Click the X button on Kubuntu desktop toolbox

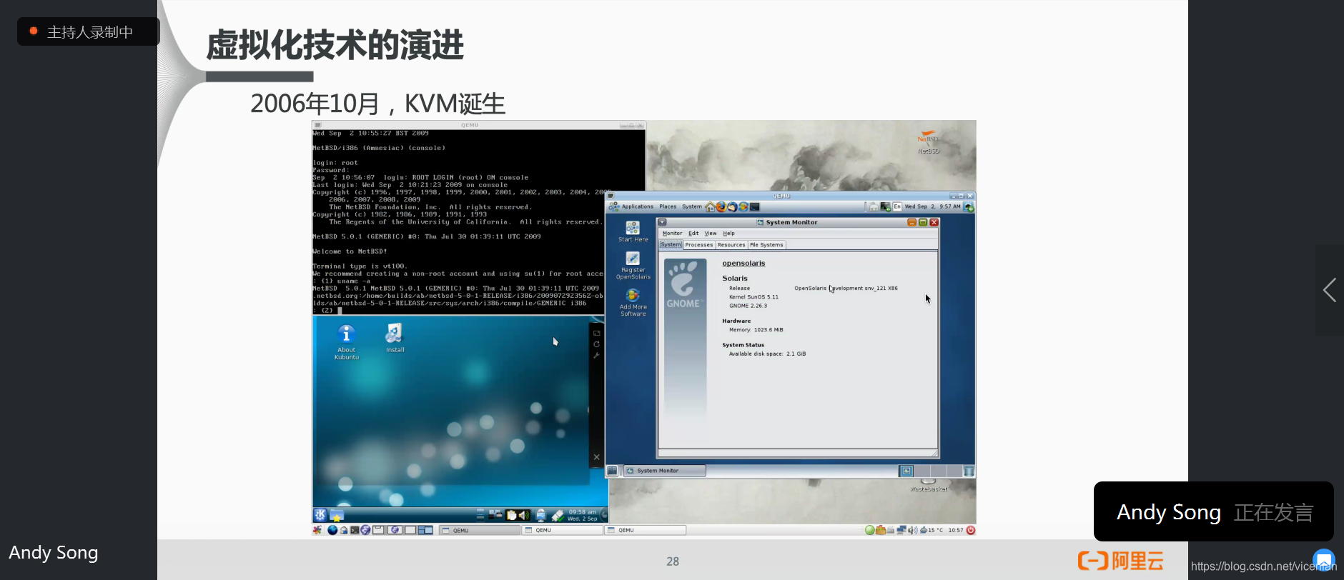click(596, 457)
